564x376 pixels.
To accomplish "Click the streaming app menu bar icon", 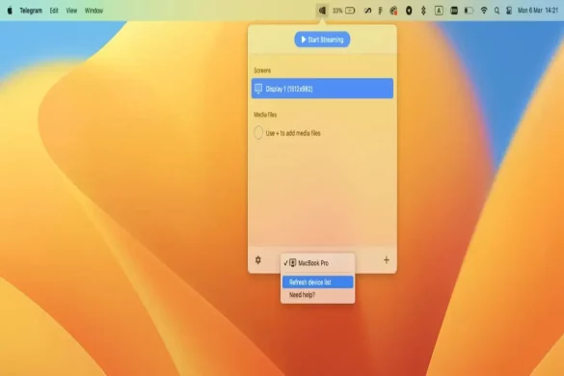I will 322,11.
